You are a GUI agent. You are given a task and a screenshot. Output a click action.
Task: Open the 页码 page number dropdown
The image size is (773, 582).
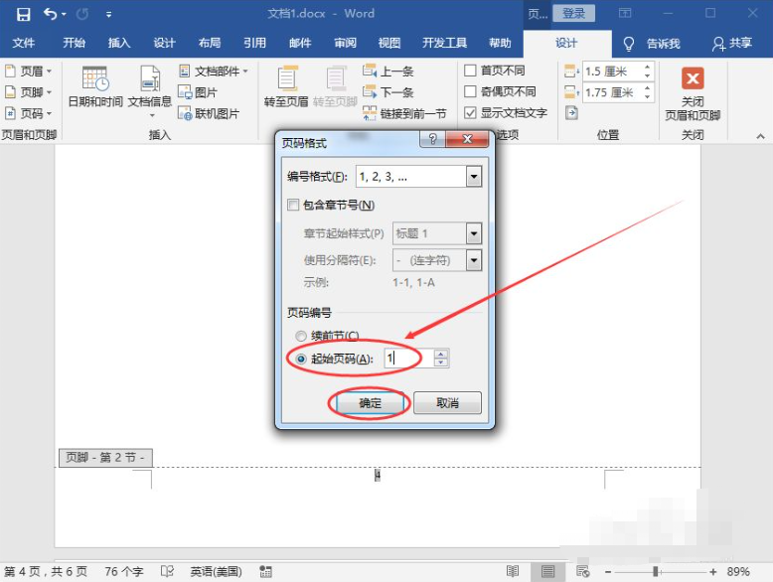tap(29, 113)
